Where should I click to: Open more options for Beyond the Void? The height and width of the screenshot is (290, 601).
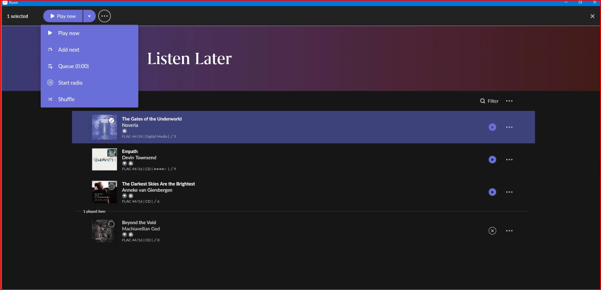tap(509, 231)
